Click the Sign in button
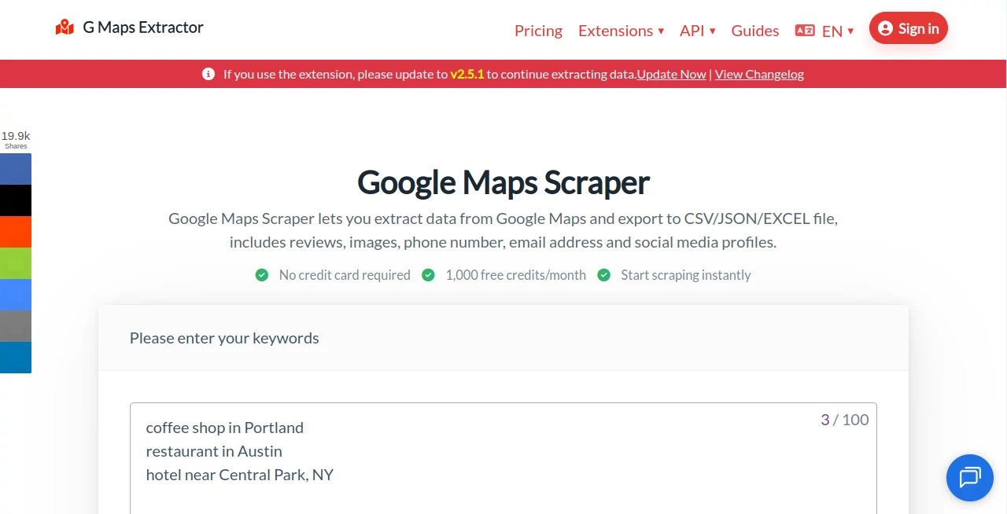This screenshot has width=1007, height=514. point(909,28)
